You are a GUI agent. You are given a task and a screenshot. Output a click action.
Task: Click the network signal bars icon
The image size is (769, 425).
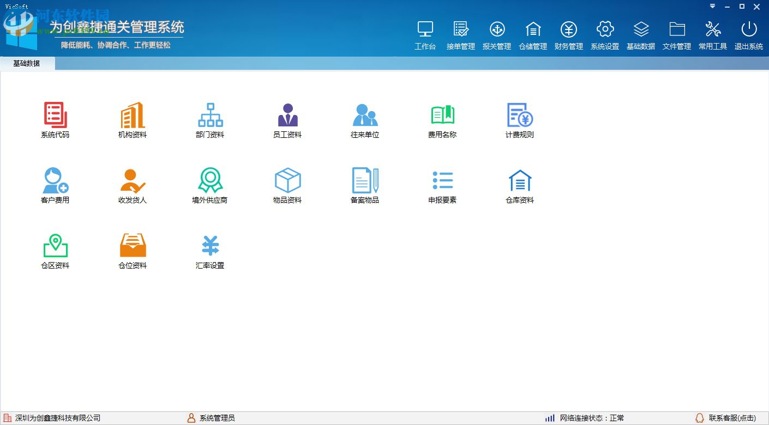pyautogui.click(x=550, y=418)
